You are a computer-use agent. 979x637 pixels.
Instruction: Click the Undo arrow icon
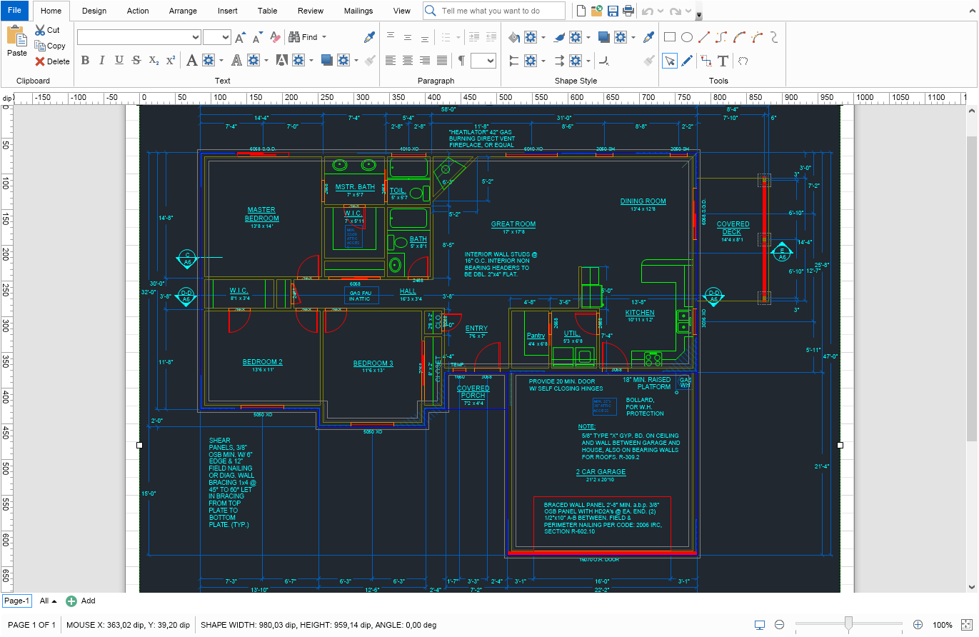click(x=648, y=11)
